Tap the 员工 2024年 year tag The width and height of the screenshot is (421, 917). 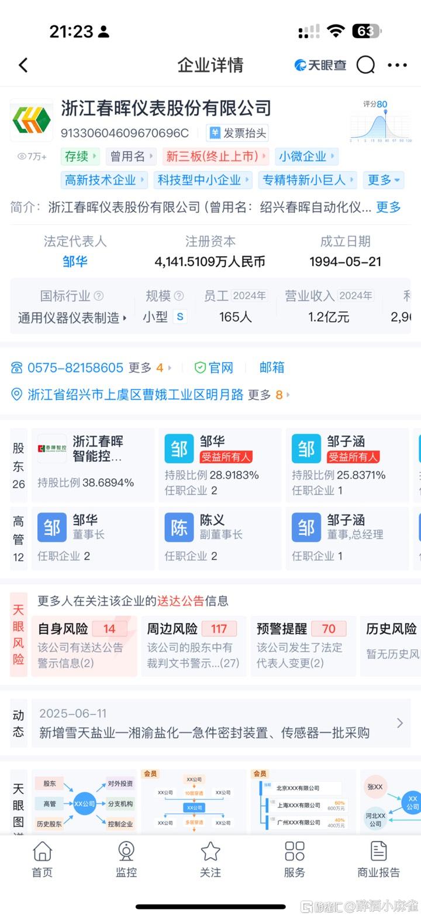click(x=249, y=296)
